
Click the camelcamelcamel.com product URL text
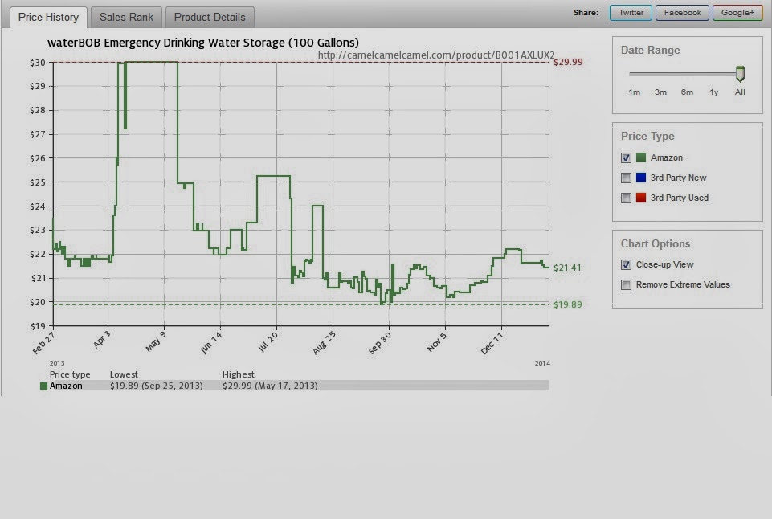tap(436, 55)
